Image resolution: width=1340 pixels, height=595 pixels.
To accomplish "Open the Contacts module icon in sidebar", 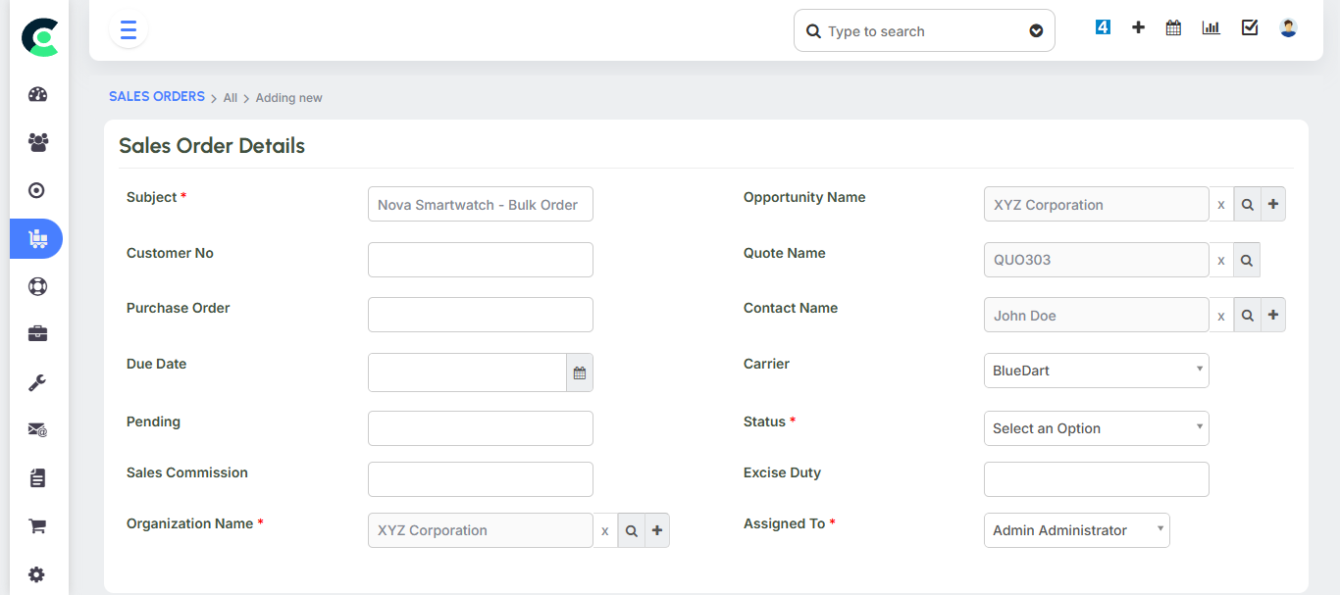I will point(36,142).
